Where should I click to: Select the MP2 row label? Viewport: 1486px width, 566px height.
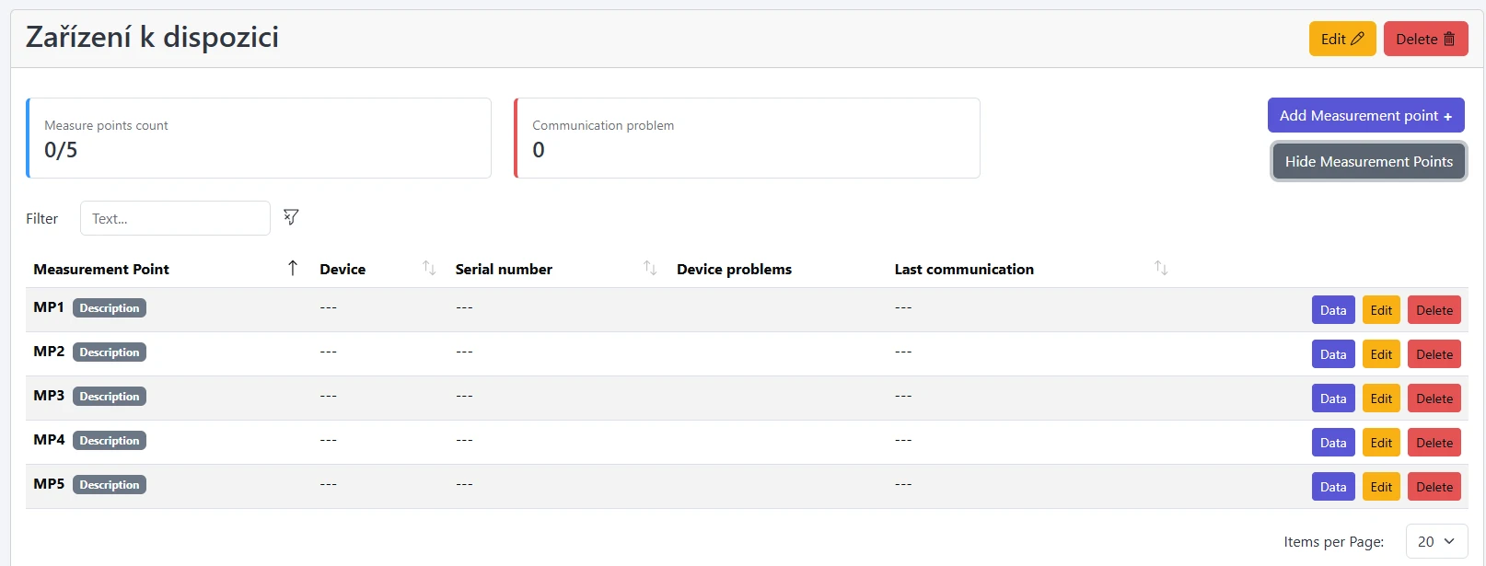pyautogui.click(x=49, y=352)
